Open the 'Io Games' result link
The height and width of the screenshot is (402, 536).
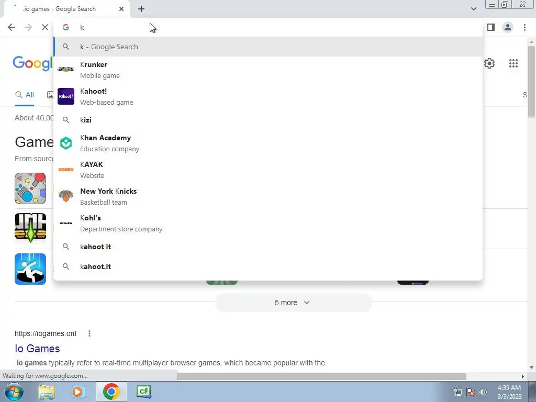click(x=37, y=349)
